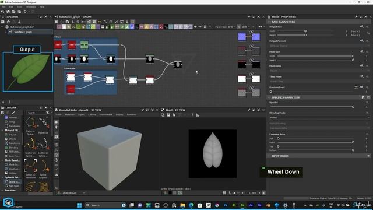
Task: Open Windows Start menu
Action: point(79,205)
